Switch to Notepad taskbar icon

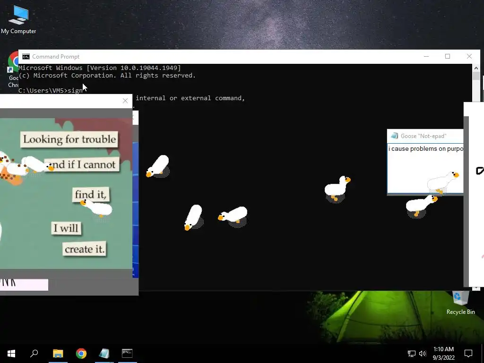click(104, 354)
